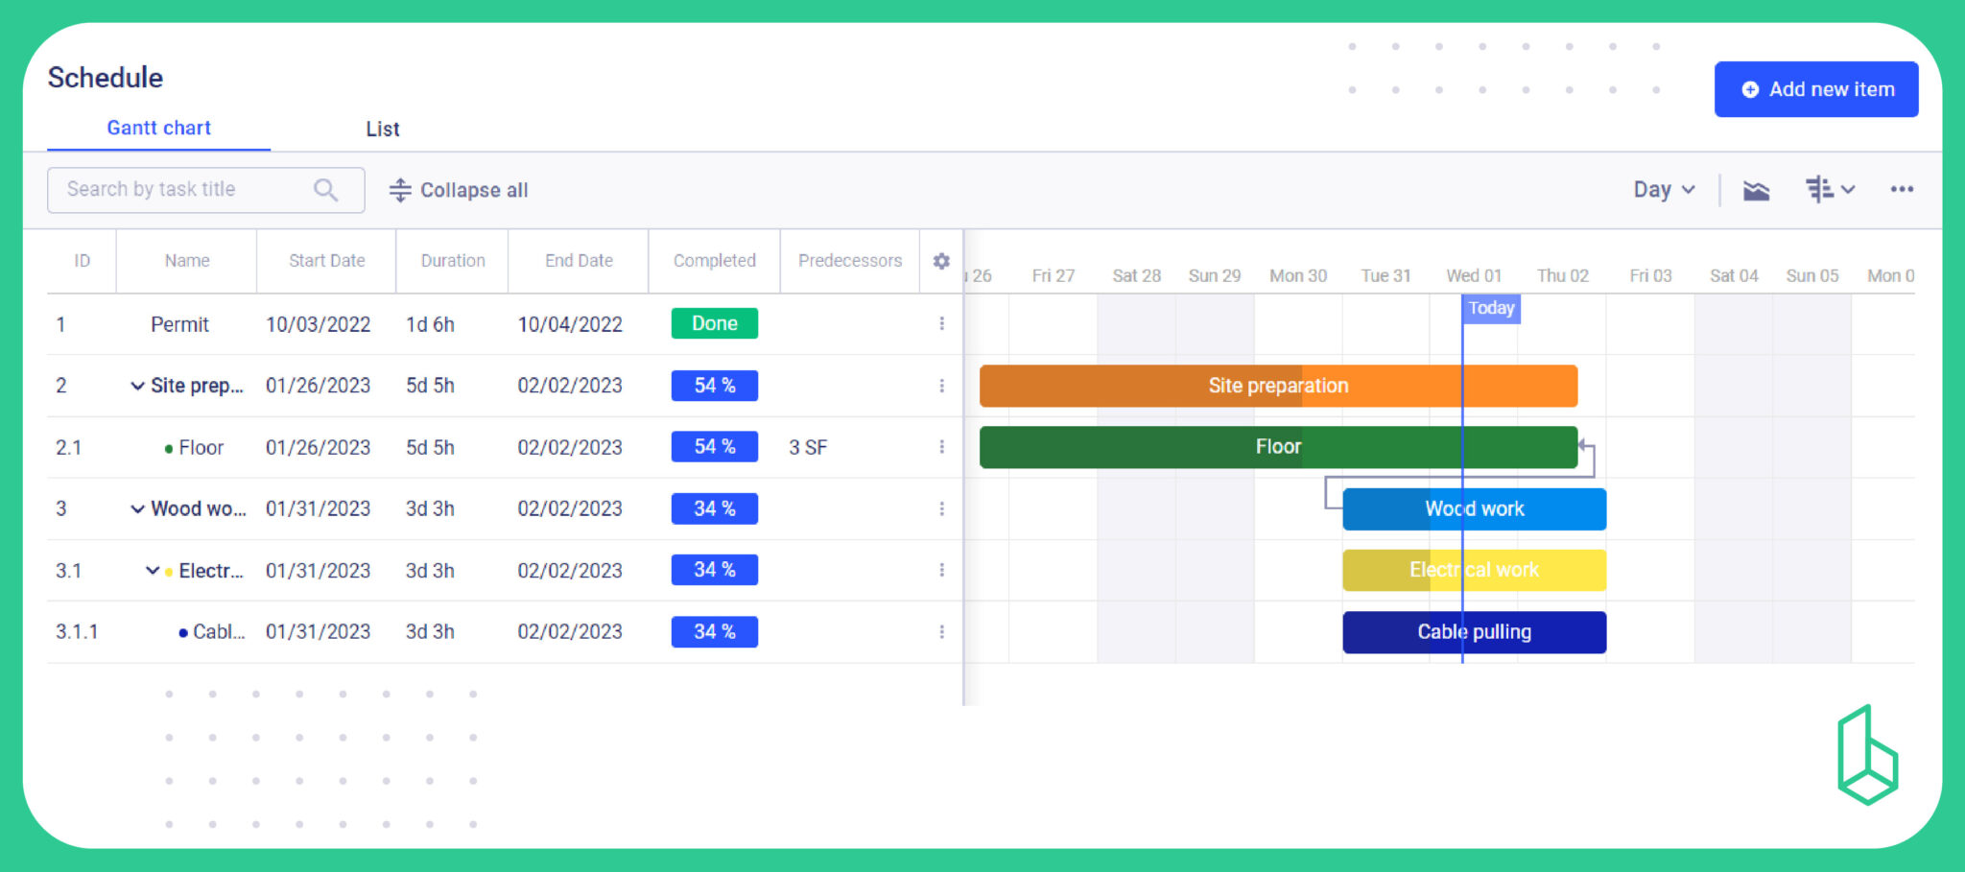
Task: Click the green bullet next to Floor
Action: 170,447
